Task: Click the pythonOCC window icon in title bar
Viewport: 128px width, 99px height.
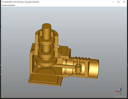Action: coord(3,2)
